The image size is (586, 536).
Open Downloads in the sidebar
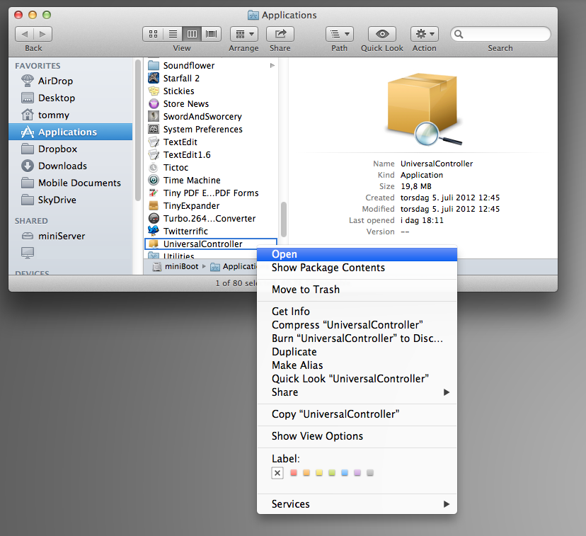[x=70, y=166]
